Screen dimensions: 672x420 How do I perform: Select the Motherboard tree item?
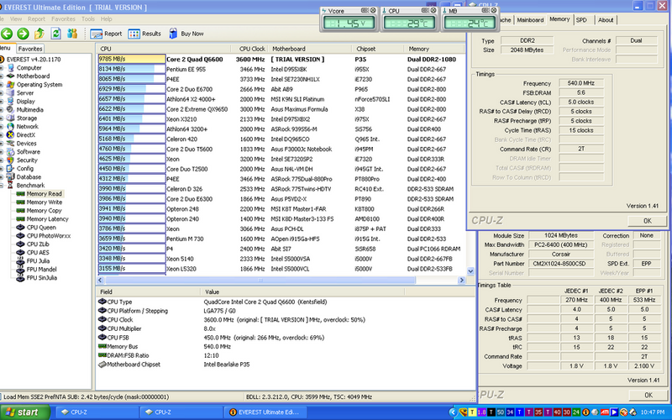pos(33,76)
